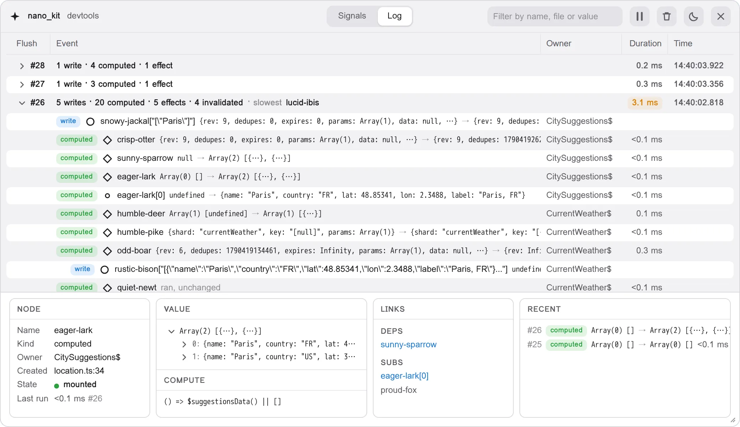Clear the log using the trash icon
This screenshot has height=427, width=740.
667,16
